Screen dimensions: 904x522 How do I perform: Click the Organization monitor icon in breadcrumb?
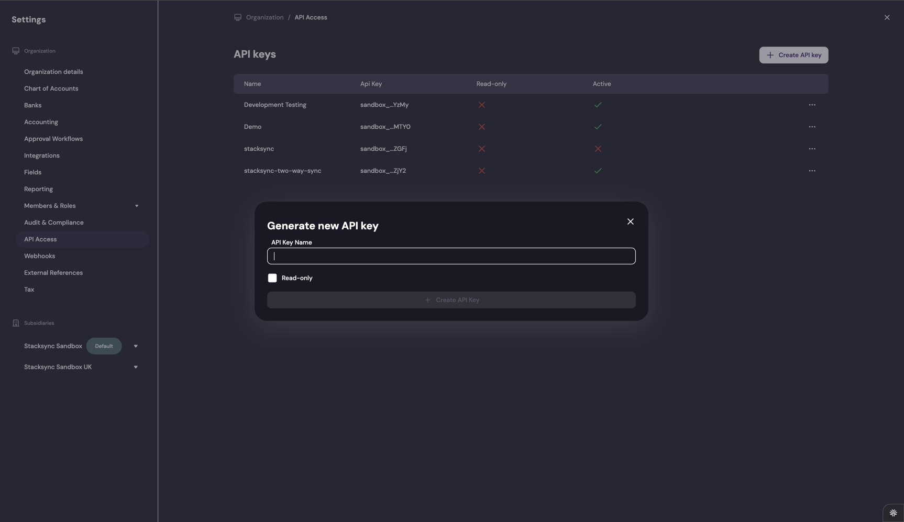(x=238, y=17)
